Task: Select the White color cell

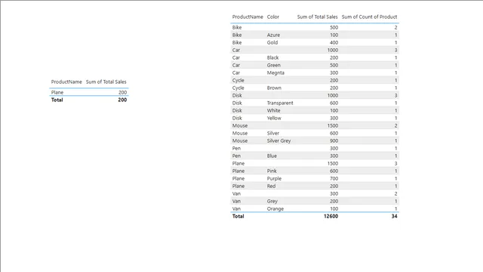Action: (273, 110)
